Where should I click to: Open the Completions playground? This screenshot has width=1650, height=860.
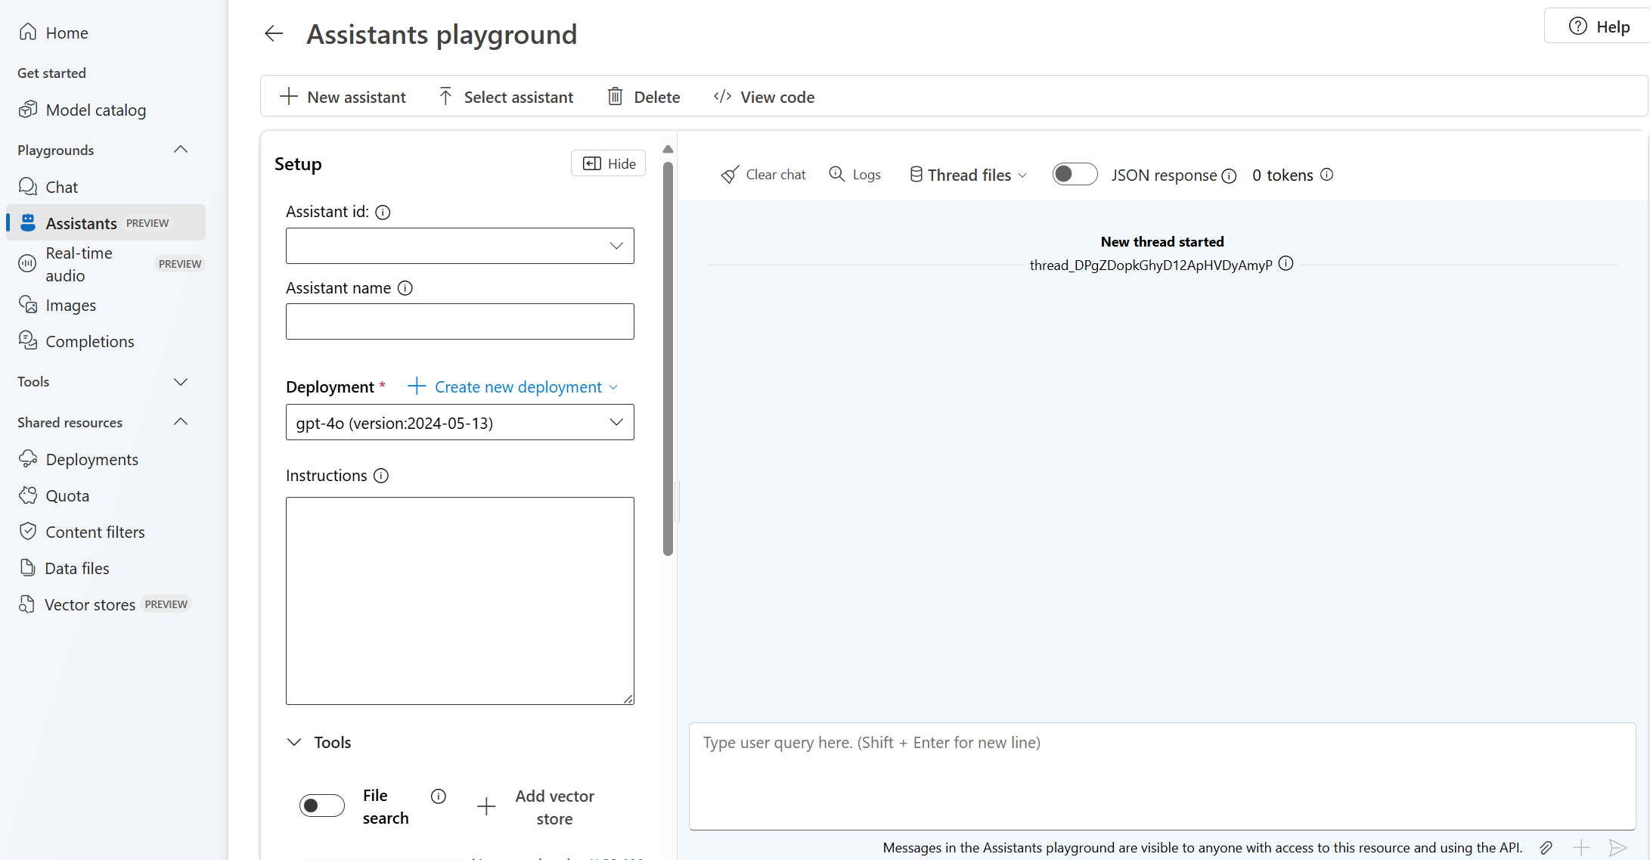coord(89,341)
